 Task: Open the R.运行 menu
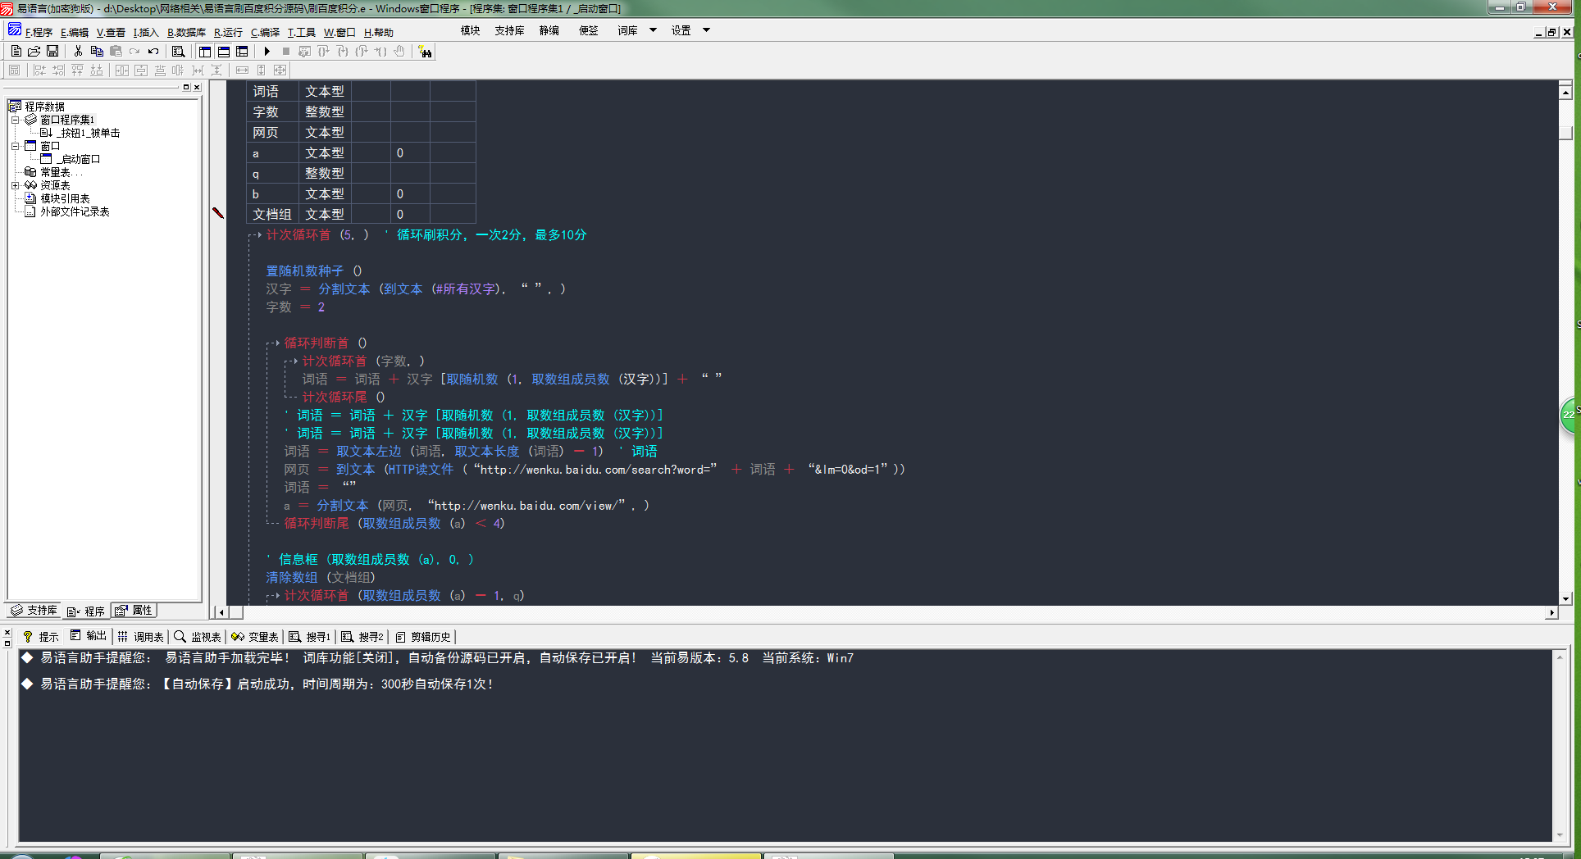[228, 32]
